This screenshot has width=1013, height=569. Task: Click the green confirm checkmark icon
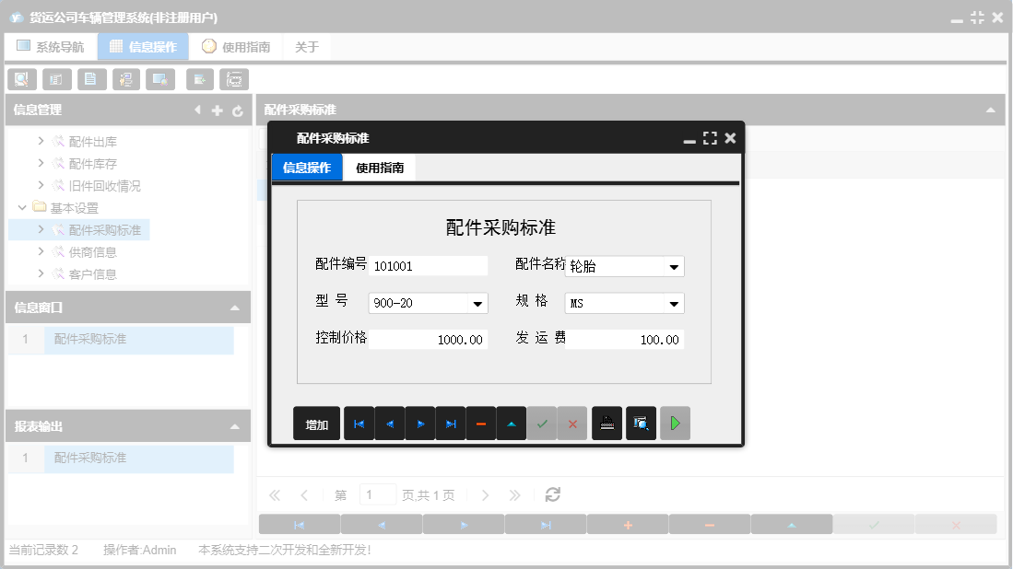click(x=542, y=423)
